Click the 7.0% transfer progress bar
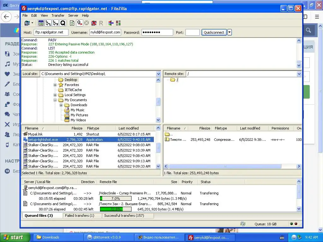This screenshot has width=323, height=242. click(x=115, y=199)
